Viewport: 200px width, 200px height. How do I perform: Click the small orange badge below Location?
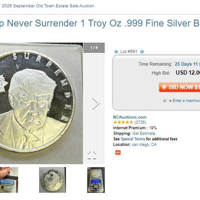pyautogui.click(x=118, y=152)
